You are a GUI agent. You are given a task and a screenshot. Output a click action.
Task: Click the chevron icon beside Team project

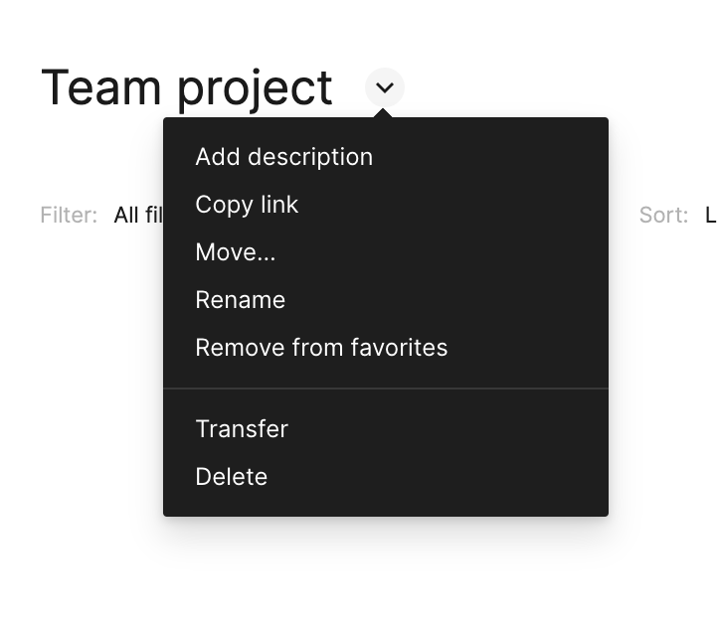(385, 88)
